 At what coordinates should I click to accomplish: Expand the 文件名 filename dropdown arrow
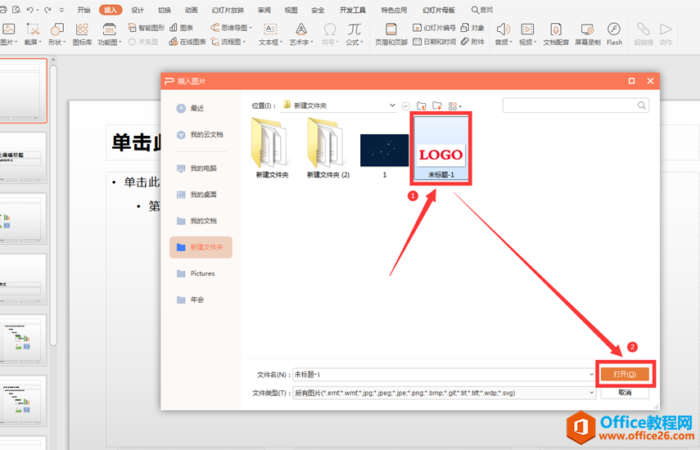coord(591,374)
